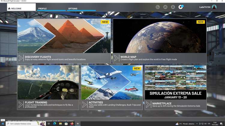Click the middle round icon in top bar

click(x=165, y=7)
